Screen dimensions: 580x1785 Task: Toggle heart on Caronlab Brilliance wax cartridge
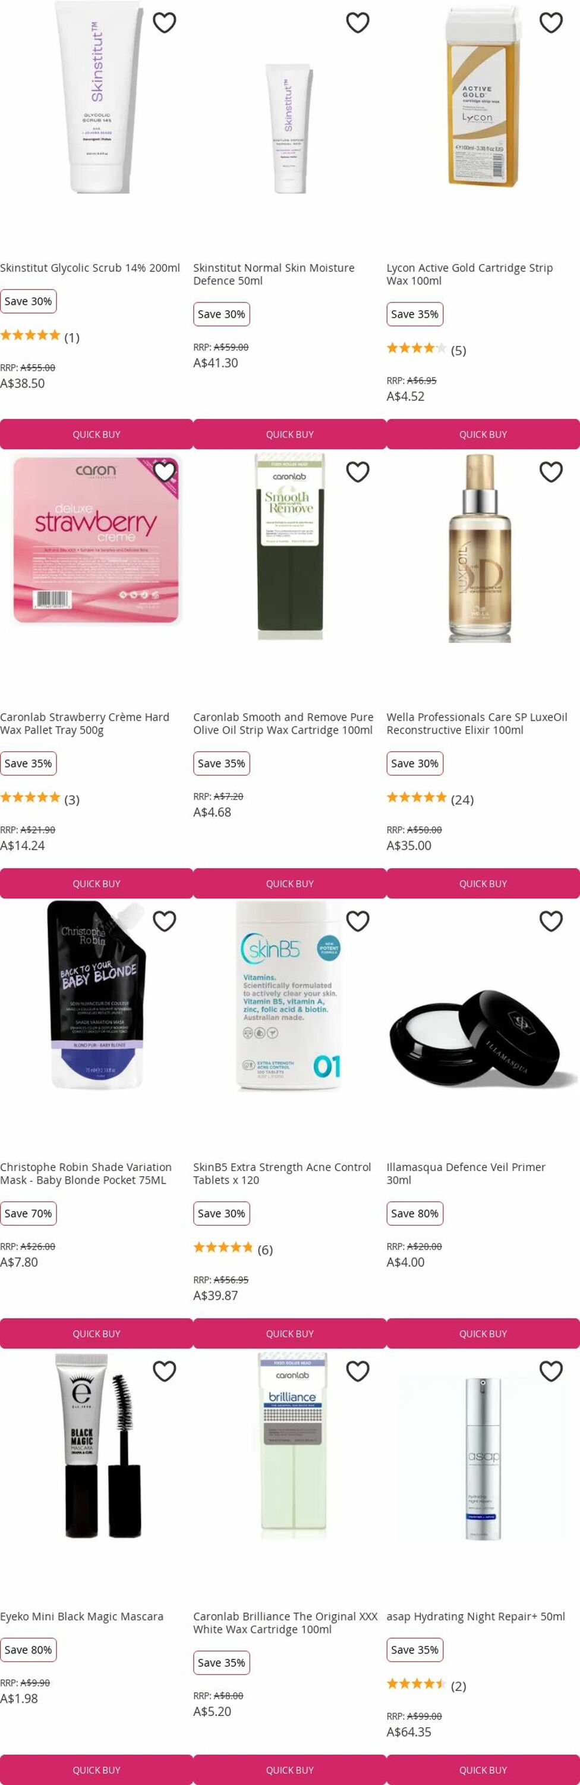point(357,1371)
